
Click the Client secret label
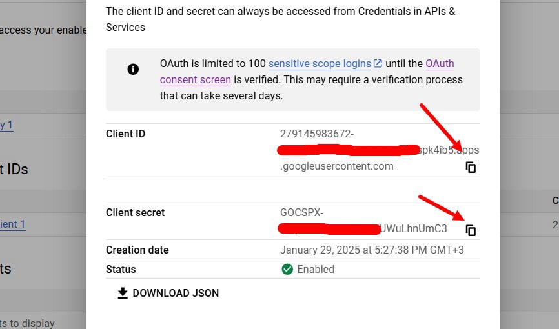tap(135, 212)
